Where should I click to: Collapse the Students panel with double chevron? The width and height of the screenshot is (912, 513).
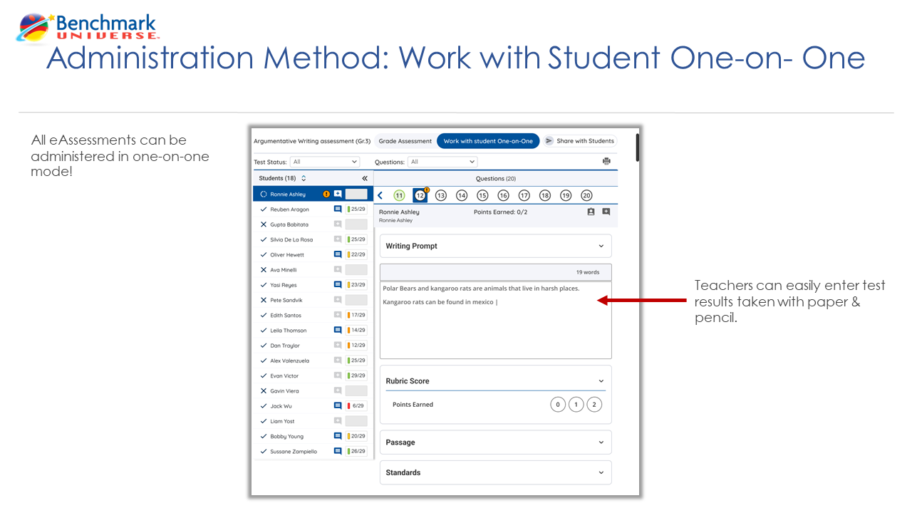click(x=365, y=178)
